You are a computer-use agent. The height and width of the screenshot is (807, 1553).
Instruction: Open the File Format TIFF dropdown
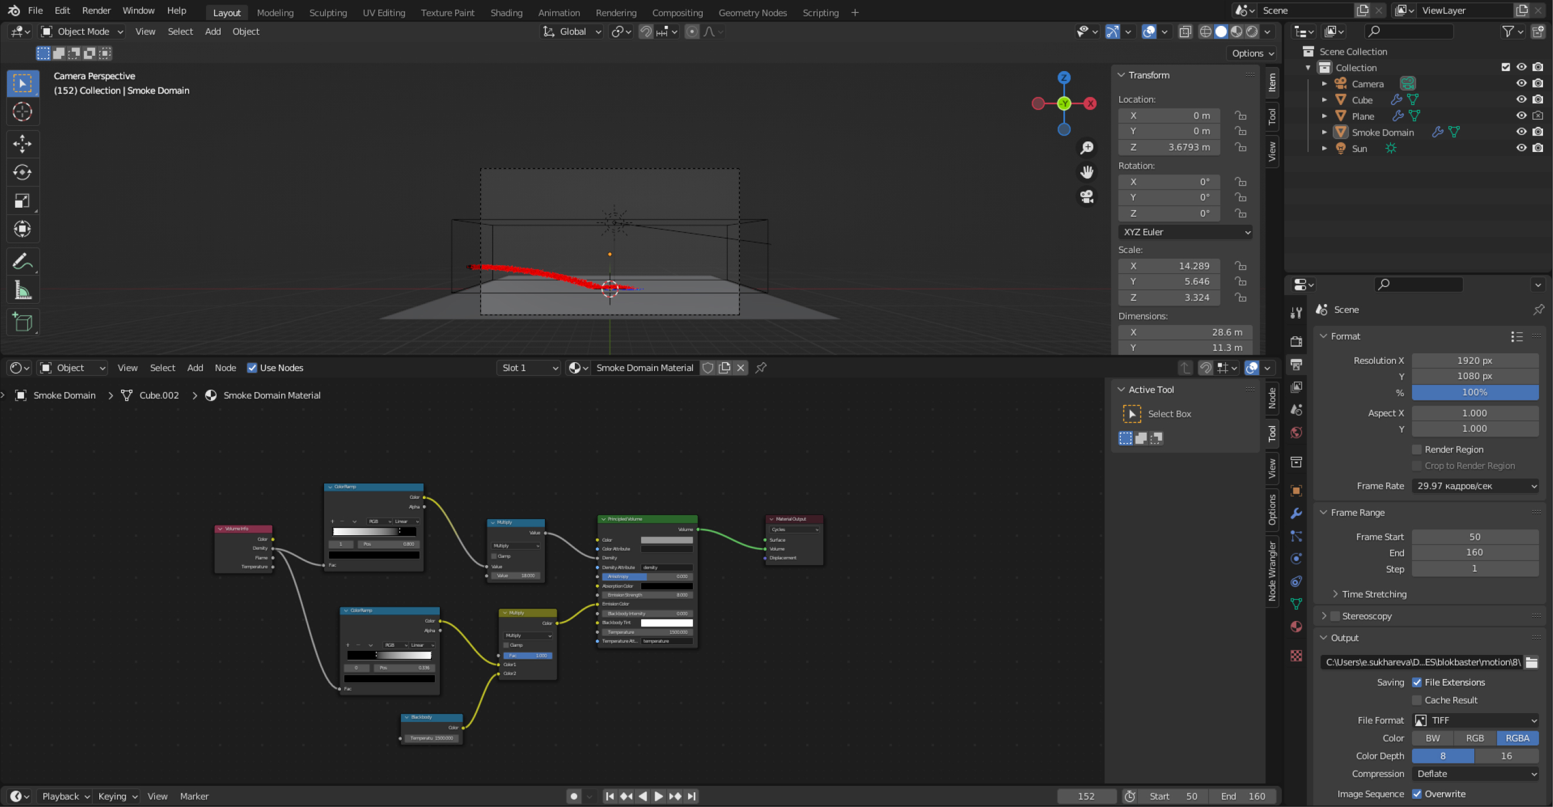(1475, 720)
